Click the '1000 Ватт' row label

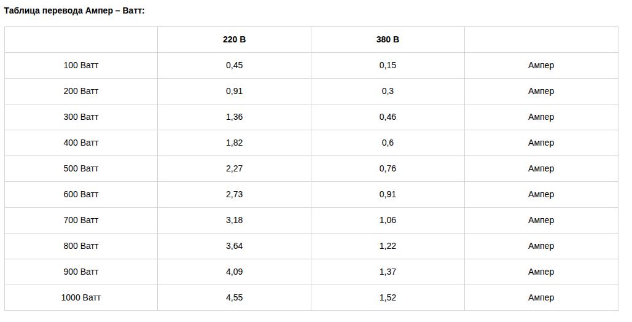pos(81,297)
